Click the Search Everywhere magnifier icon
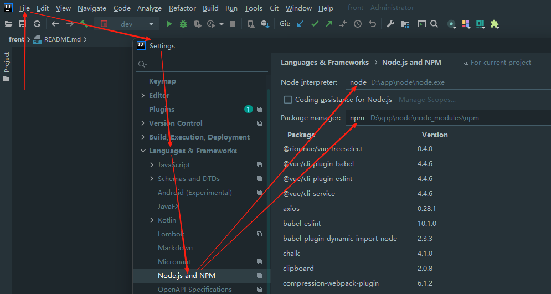The image size is (551, 294). 434,24
